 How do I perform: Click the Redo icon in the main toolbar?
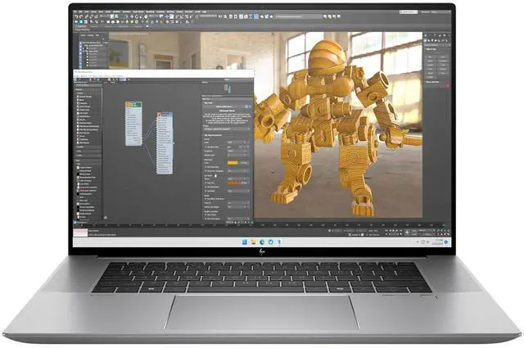tap(81, 16)
